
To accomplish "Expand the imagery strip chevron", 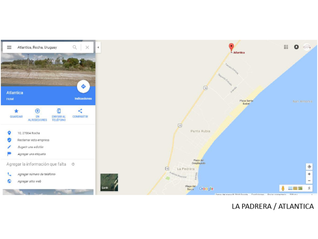I will coord(309,188).
